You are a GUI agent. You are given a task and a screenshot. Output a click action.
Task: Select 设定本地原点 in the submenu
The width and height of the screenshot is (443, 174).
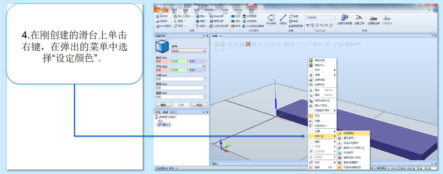(x=354, y=143)
